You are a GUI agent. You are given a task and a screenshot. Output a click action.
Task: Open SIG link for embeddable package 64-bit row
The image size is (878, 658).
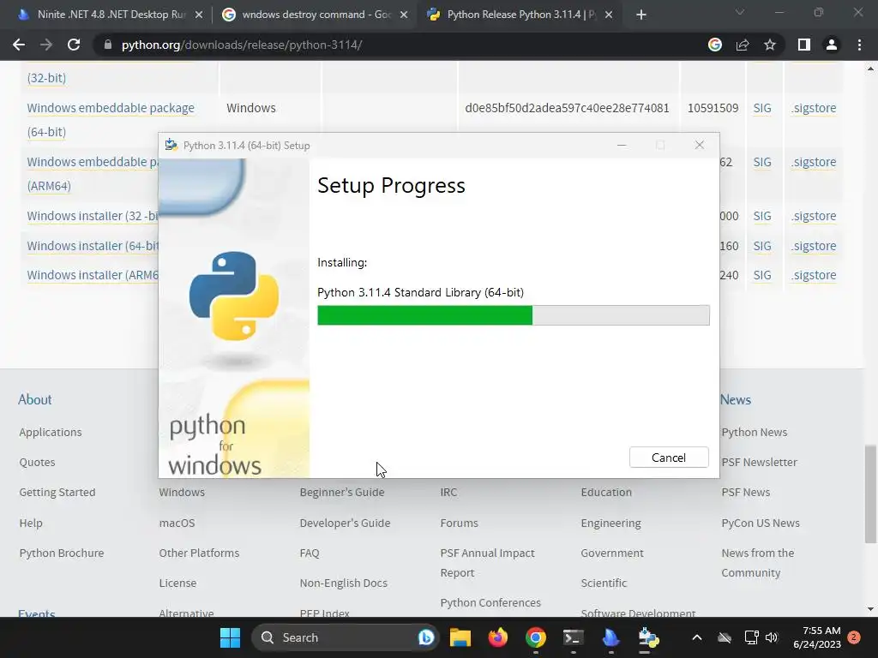pos(762,108)
